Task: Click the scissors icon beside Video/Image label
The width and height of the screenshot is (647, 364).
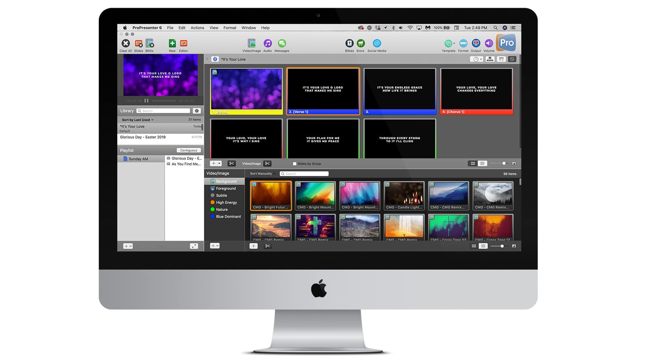Action: (x=267, y=163)
